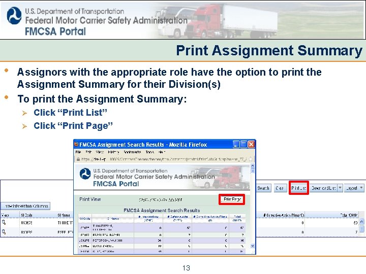Viewport: 366px width, 274px height.
Task: Close the Firefox popup window
Action: (251, 145)
